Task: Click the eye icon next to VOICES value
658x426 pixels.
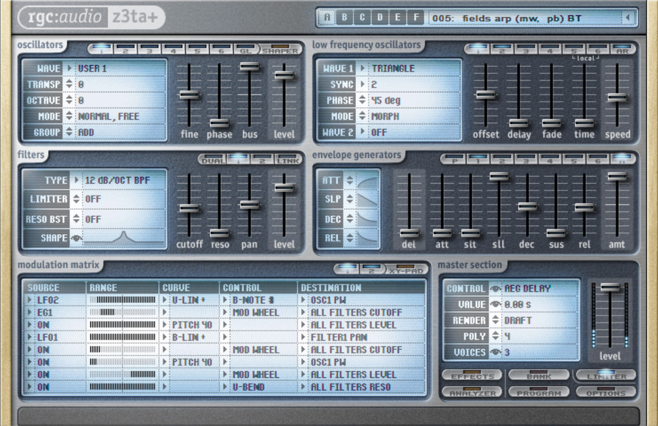Action: tap(495, 353)
